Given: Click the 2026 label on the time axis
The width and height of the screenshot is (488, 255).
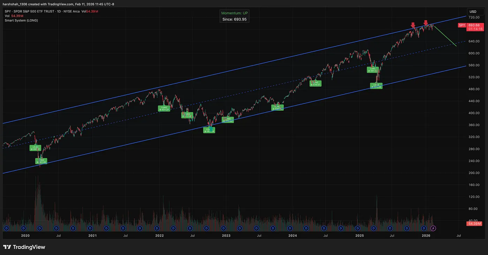Looking at the screenshot, I should [x=426, y=236].
